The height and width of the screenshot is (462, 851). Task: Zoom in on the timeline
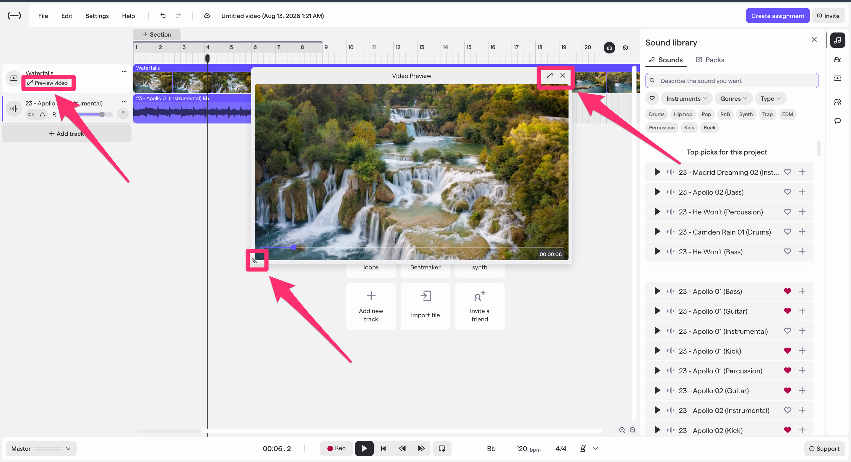pyautogui.click(x=622, y=430)
